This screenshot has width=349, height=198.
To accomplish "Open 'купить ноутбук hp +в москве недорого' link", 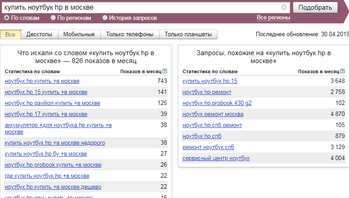I will pyautogui.click(x=55, y=143).
